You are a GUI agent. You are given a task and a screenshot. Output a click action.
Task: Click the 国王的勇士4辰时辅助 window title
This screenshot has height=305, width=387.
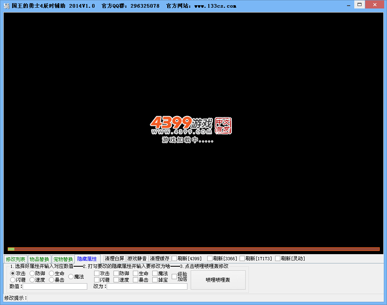tap(38, 6)
